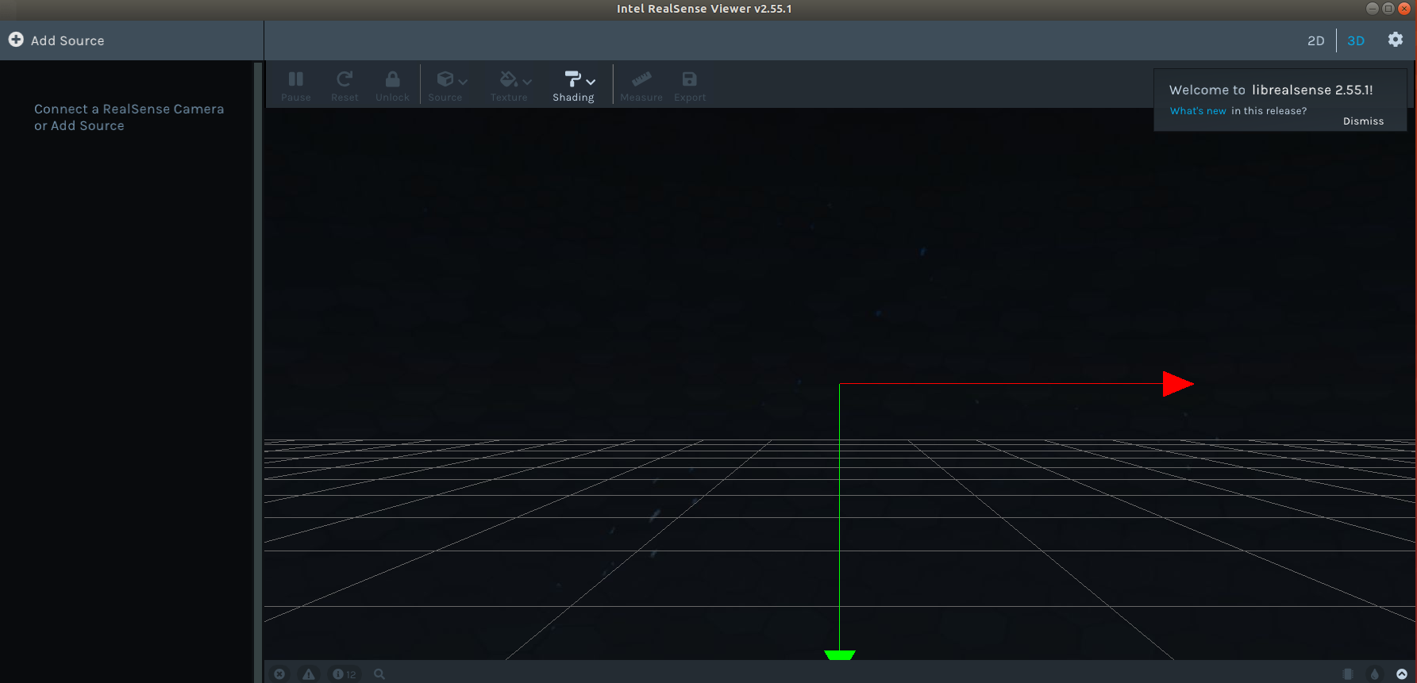Screen dimensions: 1417x683
Task: Dismiss the welcome notification
Action: click(1363, 121)
